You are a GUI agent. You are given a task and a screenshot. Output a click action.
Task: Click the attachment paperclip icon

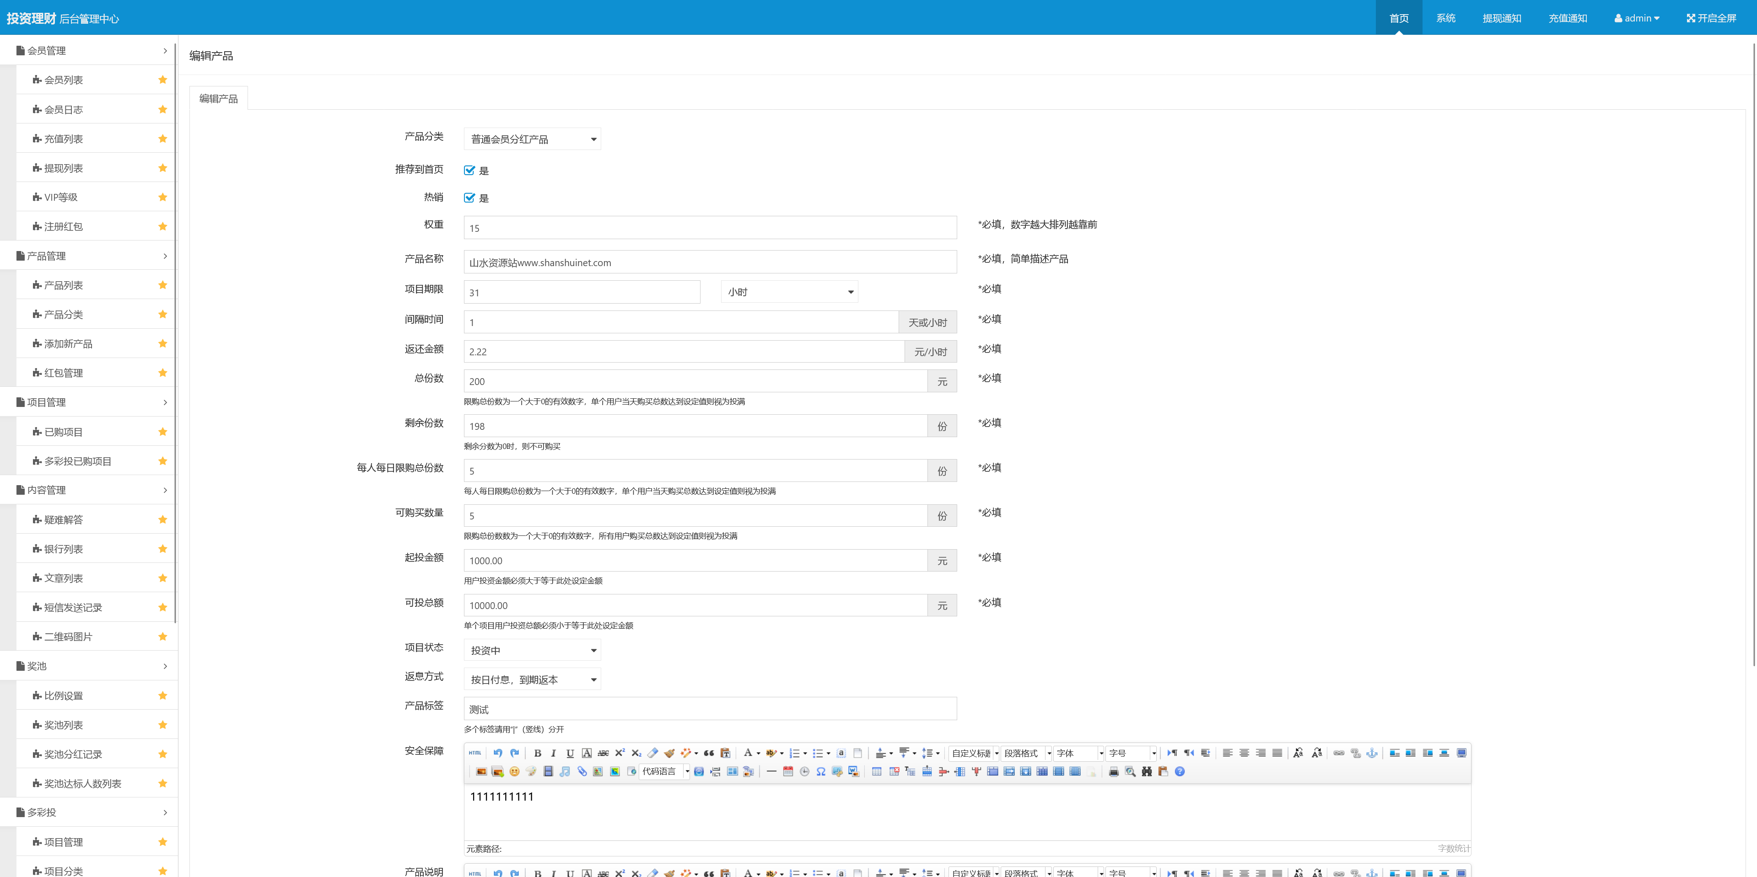click(582, 771)
